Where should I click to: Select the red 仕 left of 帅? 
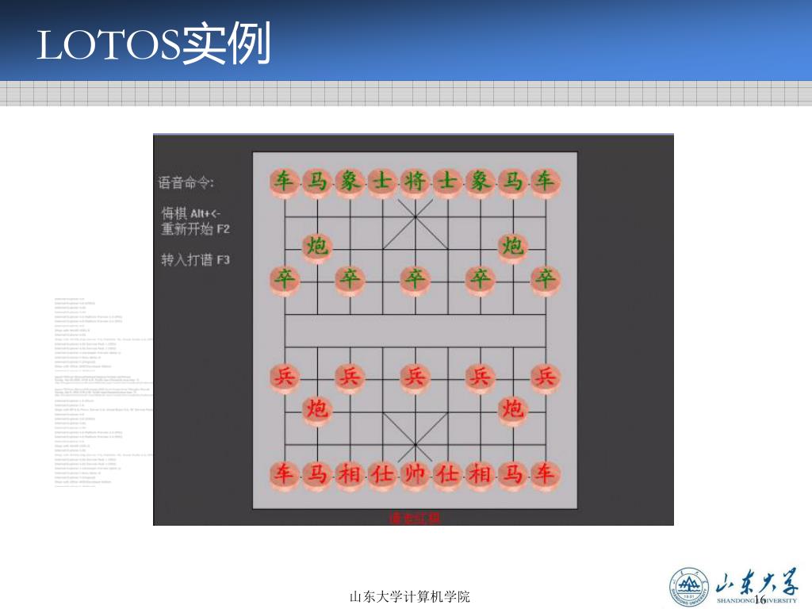(x=382, y=476)
